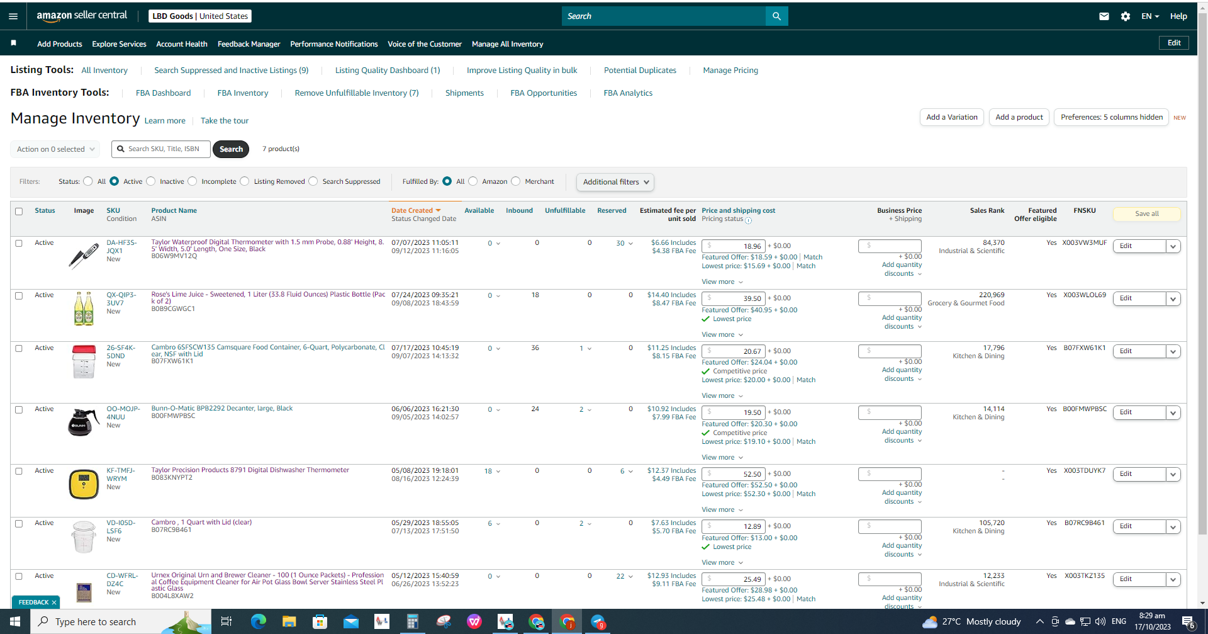Tick the select-all checkbox in the table header

(x=19, y=212)
